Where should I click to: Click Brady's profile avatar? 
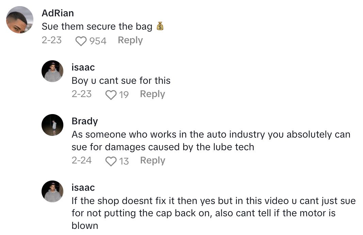[x=52, y=125]
